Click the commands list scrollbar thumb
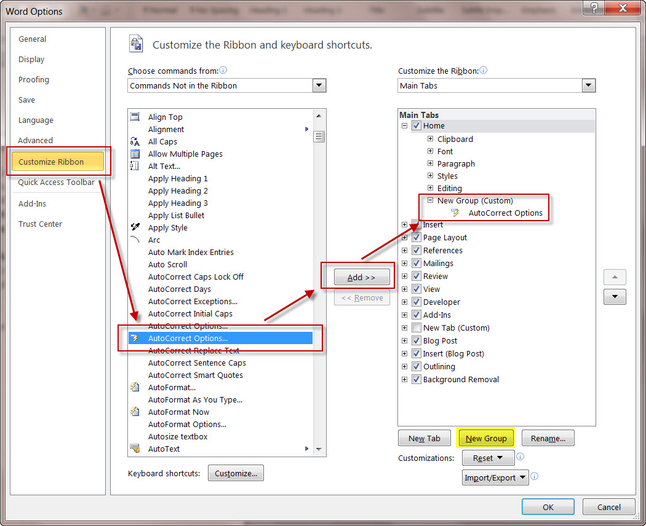 pos(319,136)
